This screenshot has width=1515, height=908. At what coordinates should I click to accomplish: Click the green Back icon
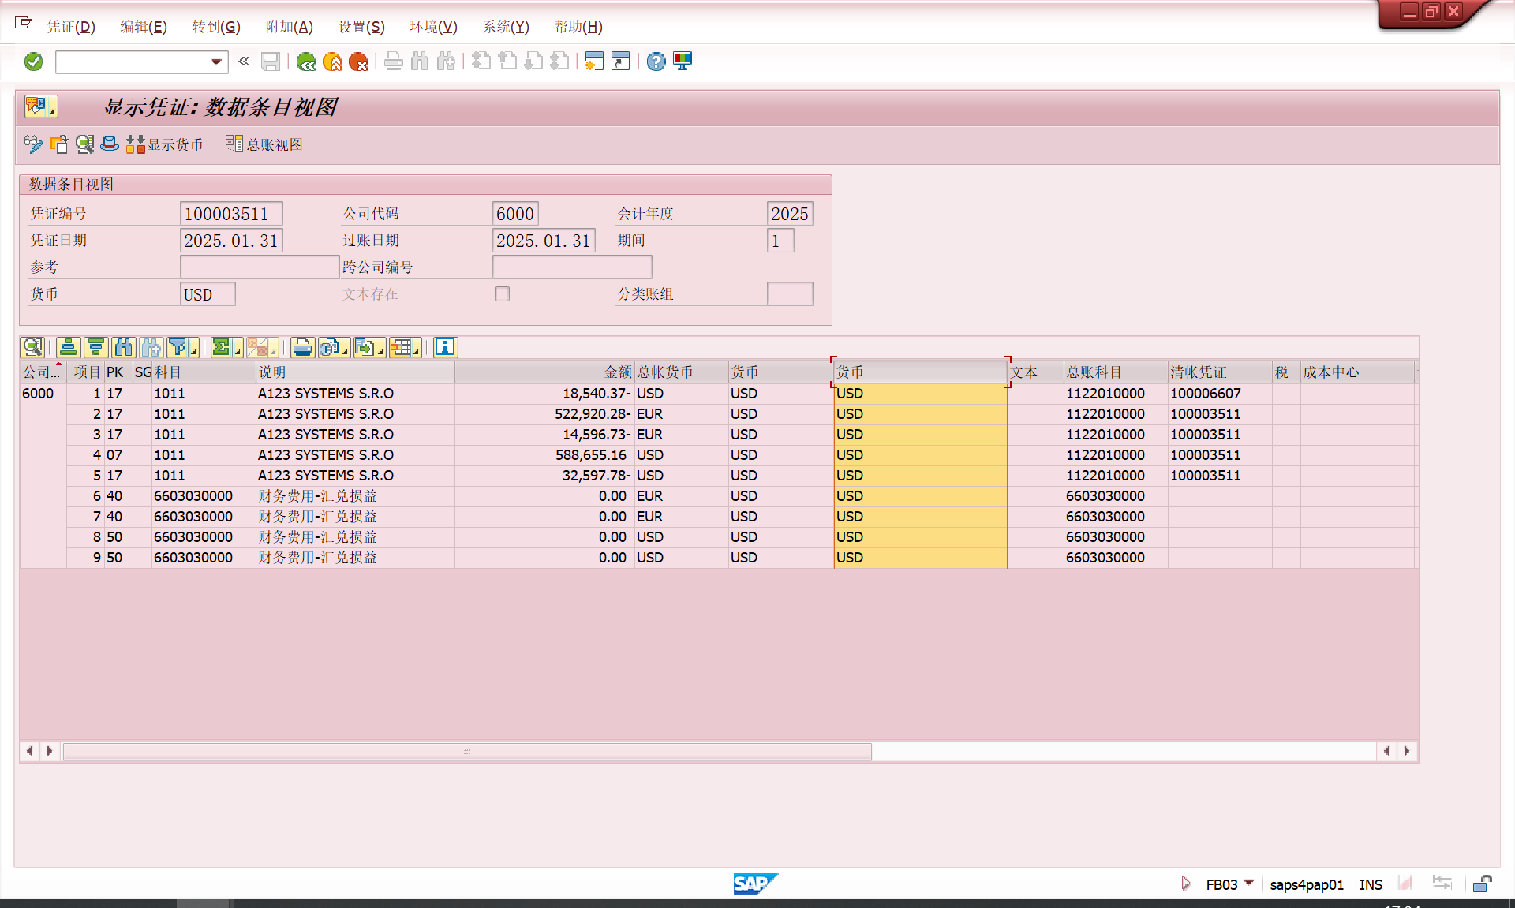click(306, 62)
